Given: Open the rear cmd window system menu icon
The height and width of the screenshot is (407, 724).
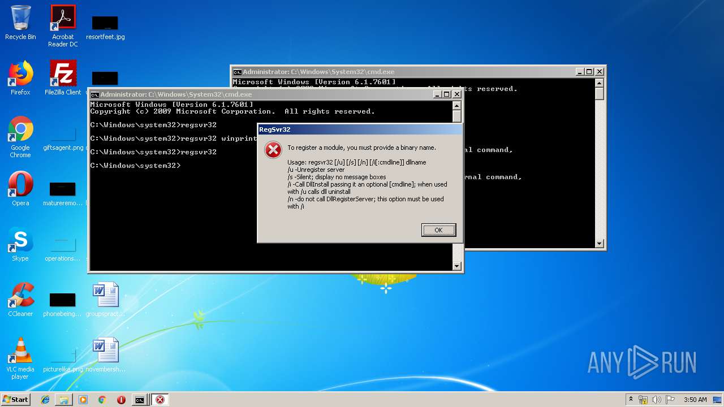Looking at the screenshot, I should 238,72.
